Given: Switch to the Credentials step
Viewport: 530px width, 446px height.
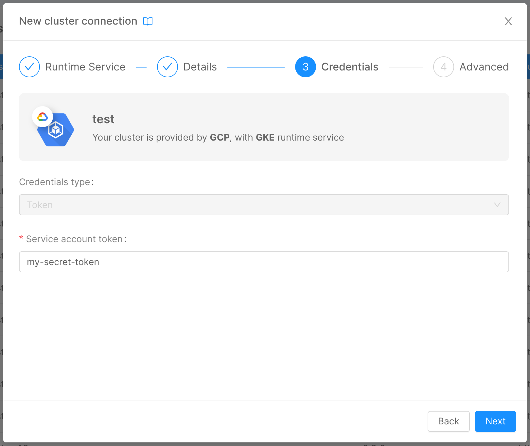Looking at the screenshot, I should tap(350, 67).
